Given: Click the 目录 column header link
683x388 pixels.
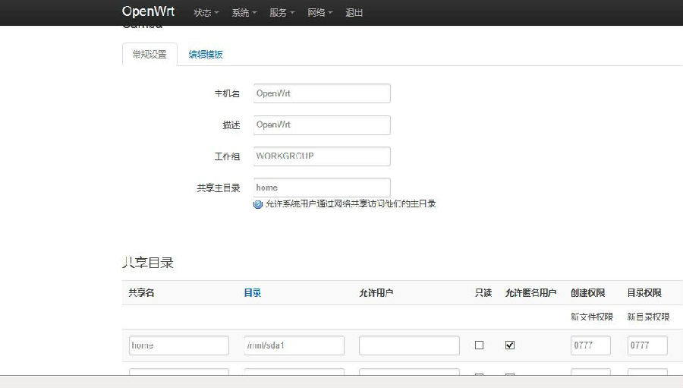Looking at the screenshot, I should tap(253, 293).
